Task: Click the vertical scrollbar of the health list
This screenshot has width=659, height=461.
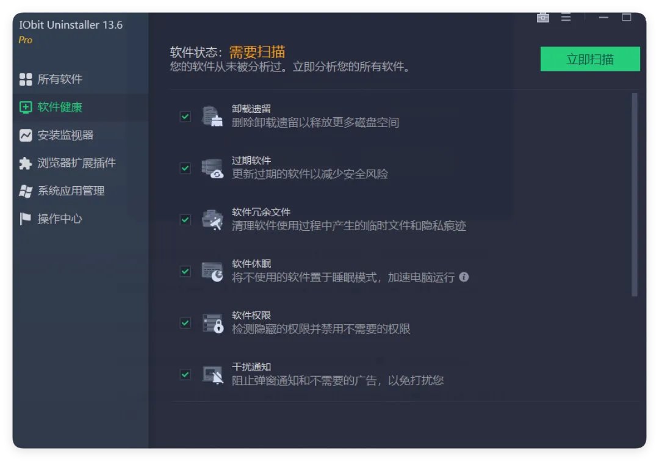Action: (x=634, y=194)
